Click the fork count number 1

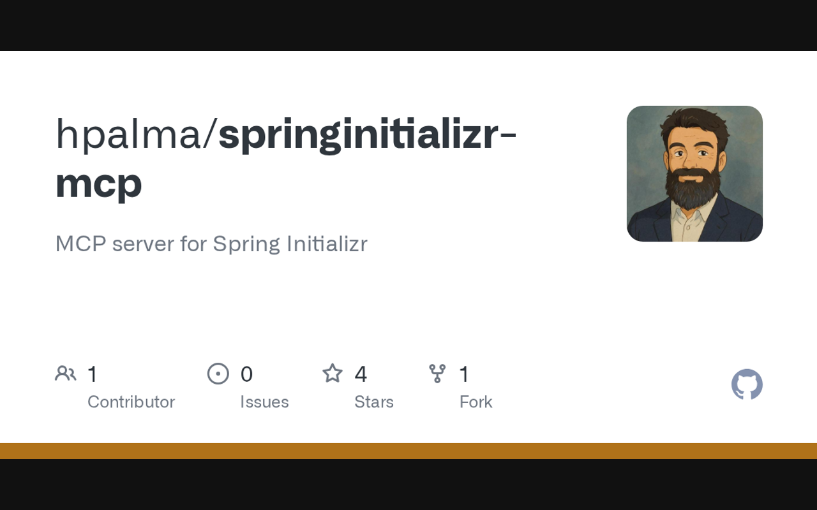click(465, 374)
